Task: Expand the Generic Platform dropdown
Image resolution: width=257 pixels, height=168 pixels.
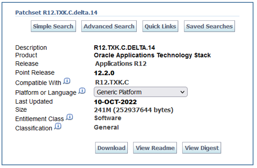Action: [x=140, y=92]
